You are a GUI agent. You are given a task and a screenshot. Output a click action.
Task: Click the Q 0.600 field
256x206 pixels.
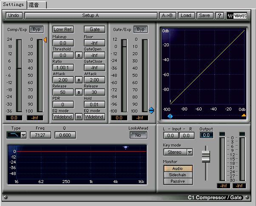point(65,135)
